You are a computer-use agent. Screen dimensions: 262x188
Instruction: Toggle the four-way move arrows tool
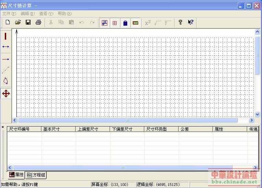[6, 93]
